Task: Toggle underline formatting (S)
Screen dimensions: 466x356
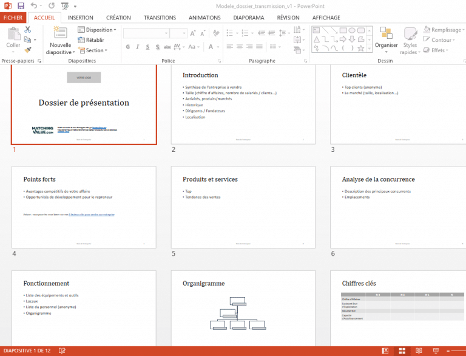Action: click(x=147, y=47)
